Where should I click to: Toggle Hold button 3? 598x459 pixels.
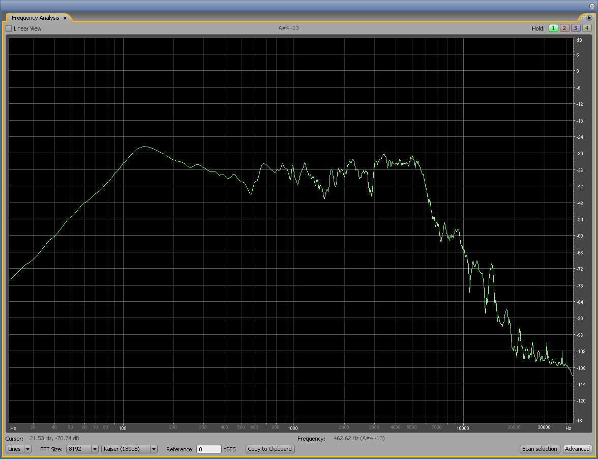pos(576,28)
